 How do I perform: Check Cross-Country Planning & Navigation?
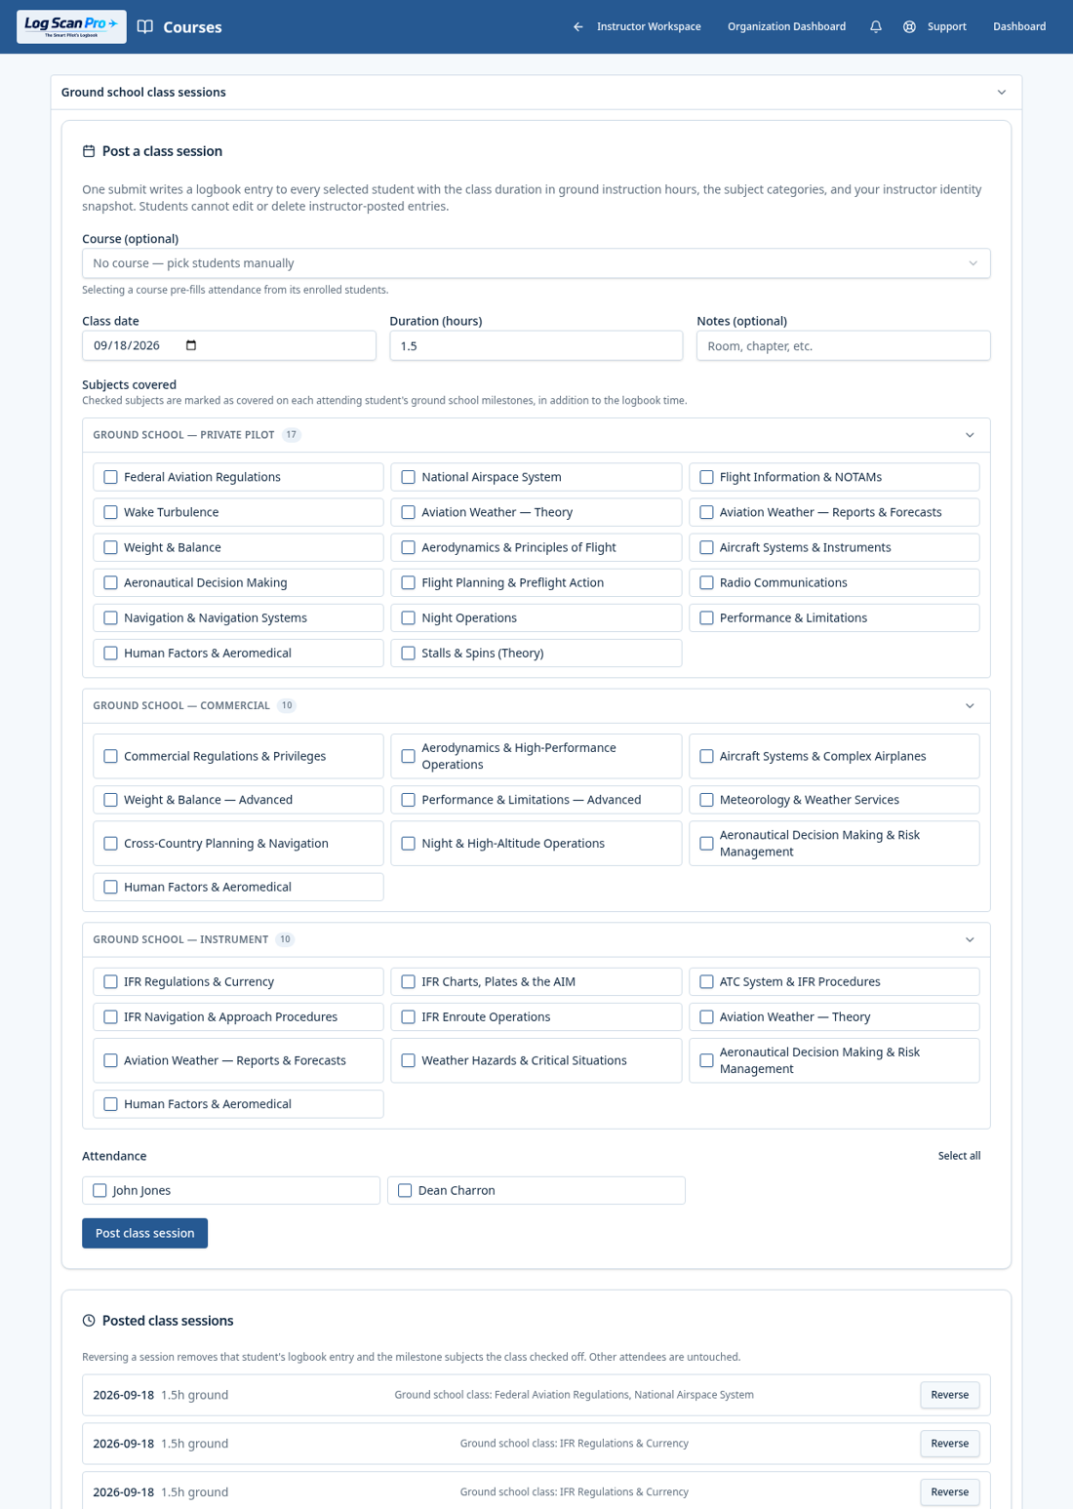(110, 843)
